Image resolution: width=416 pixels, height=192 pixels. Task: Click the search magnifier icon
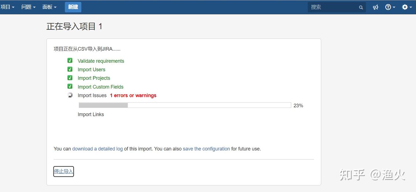click(361, 8)
